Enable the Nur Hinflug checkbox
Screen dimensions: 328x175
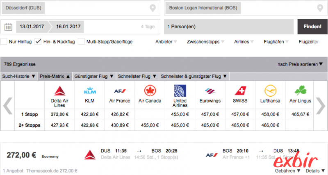pyautogui.click(x=4, y=41)
